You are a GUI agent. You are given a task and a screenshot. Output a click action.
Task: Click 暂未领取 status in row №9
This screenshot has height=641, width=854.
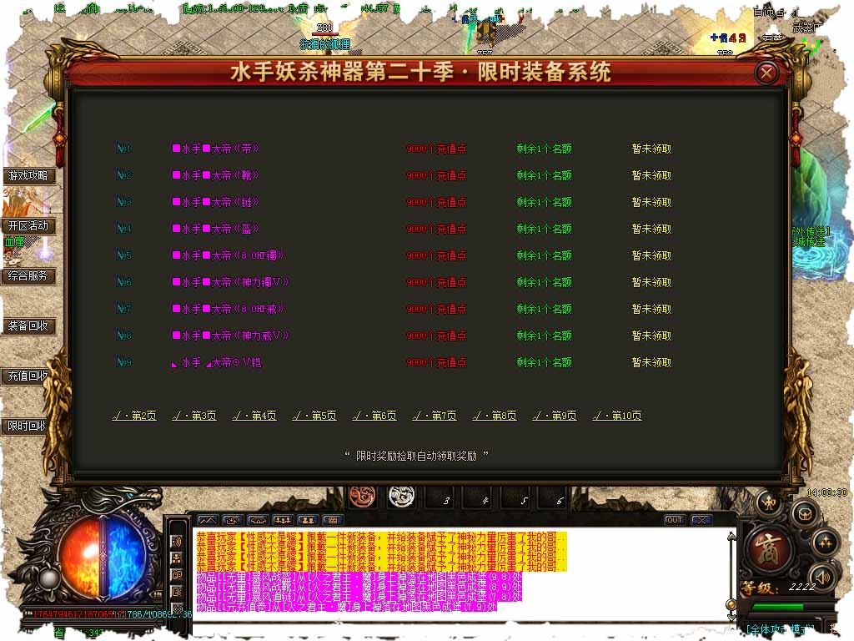[x=651, y=362]
